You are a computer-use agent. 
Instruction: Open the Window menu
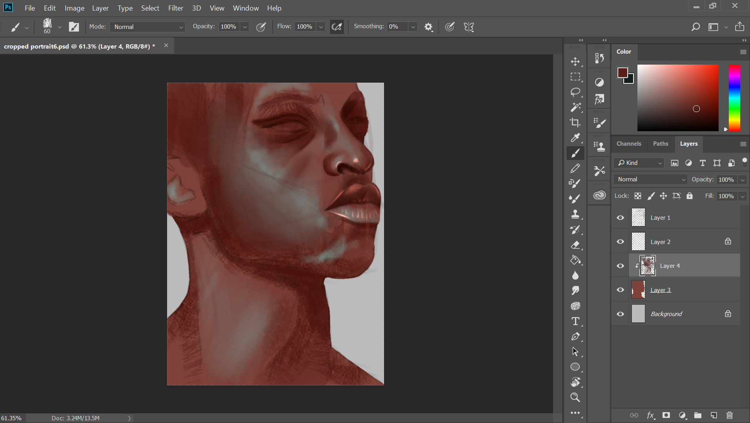[246, 8]
